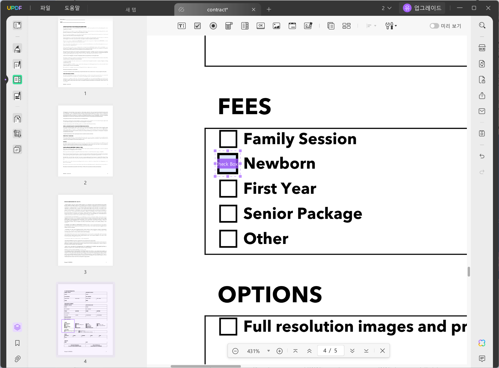Viewport: 499px width, 368px height.
Task: Select the Image Field form tool
Action: tap(276, 26)
